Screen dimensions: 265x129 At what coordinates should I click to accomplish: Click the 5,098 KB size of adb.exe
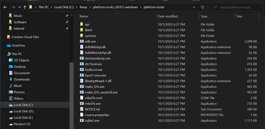click(251, 41)
